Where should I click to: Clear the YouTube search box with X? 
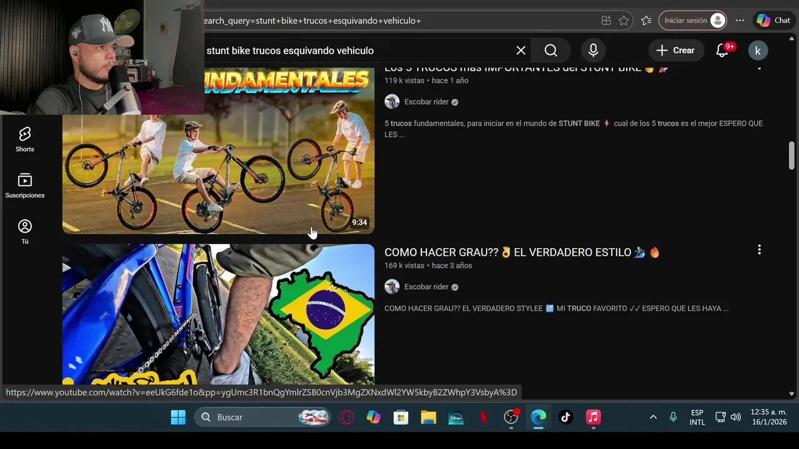click(x=521, y=51)
